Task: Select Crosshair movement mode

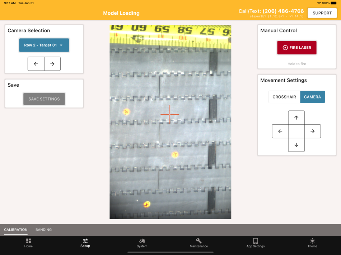Action: pos(284,97)
